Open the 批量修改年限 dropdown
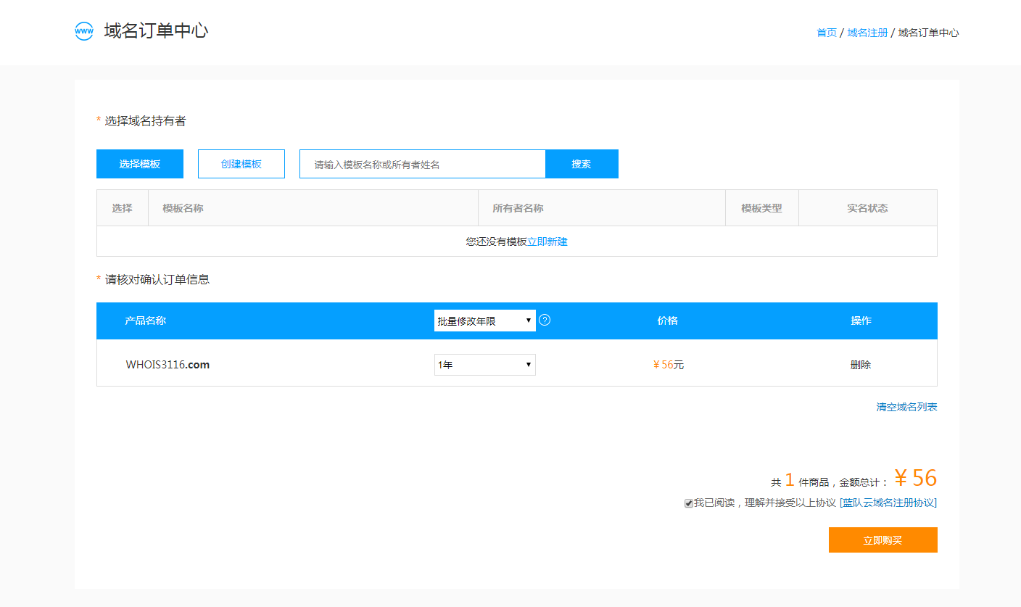Screen dimensions: 1021x607 pyautogui.click(x=484, y=320)
